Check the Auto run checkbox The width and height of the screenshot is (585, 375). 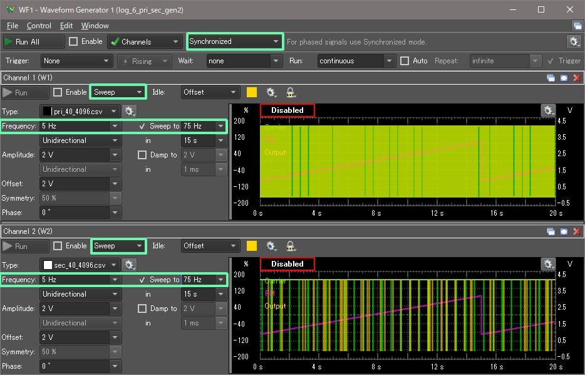tap(405, 61)
